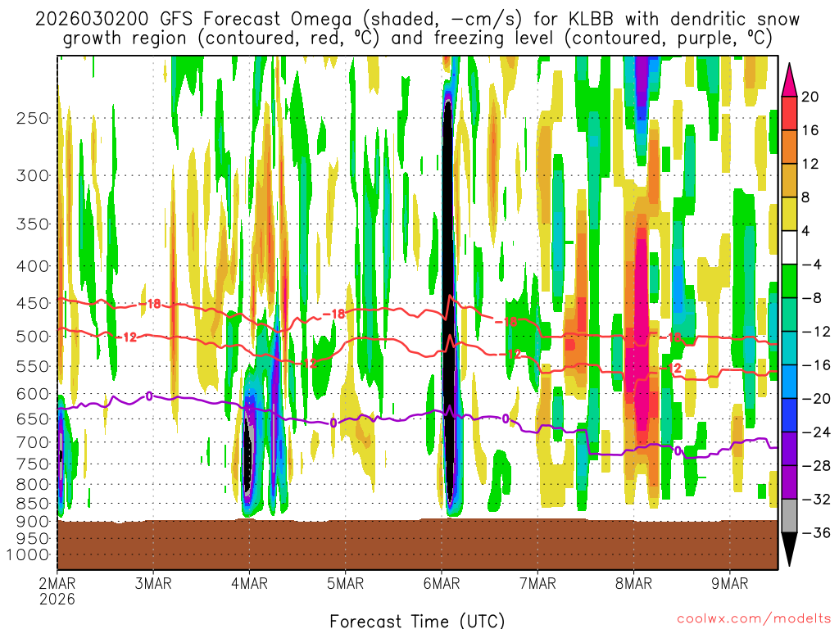
Task: Click the chart title mentioning KLBB
Action: click(x=417, y=29)
